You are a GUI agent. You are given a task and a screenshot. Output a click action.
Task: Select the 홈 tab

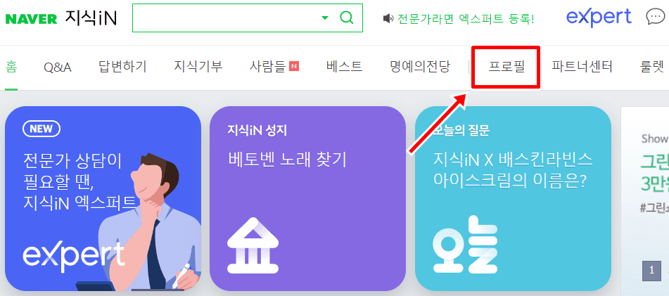click(x=11, y=67)
